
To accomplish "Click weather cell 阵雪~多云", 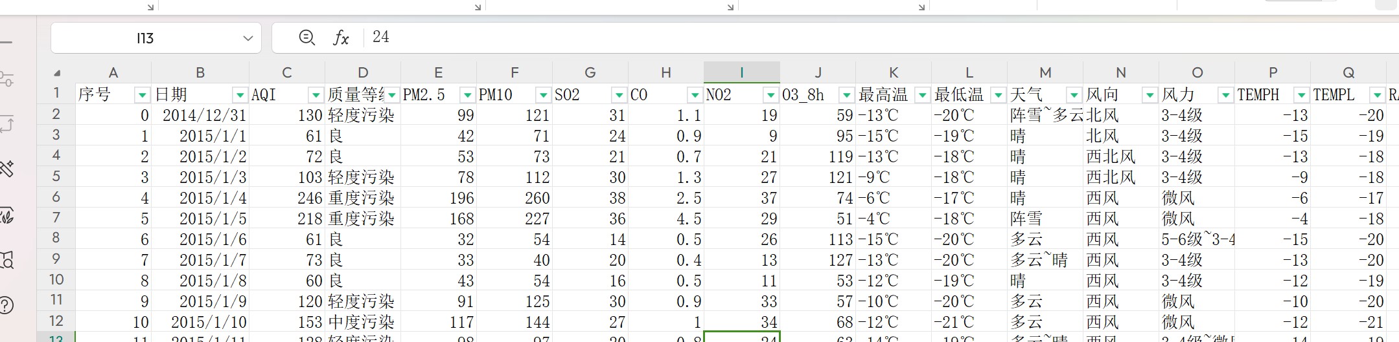I will click(1045, 115).
